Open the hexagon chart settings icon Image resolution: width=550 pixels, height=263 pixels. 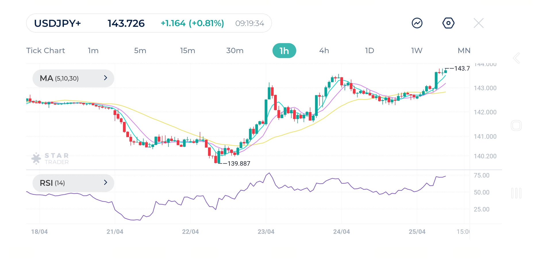(448, 23)
